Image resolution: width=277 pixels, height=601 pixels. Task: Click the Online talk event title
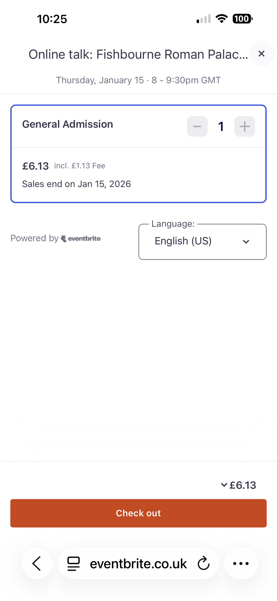click(138, 54)
